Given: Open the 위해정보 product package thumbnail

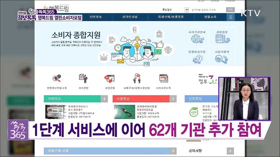Looking at the screenshot, I should click(56, 112).
